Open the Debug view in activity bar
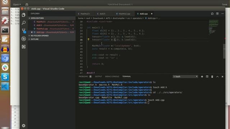 (x=24, y=39)
